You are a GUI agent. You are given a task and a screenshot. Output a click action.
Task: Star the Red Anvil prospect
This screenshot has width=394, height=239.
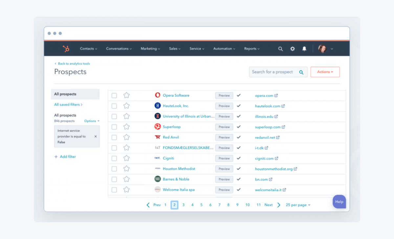tap(126, 137)
